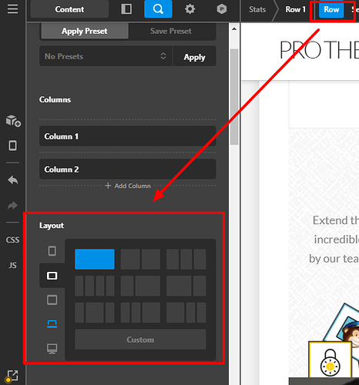Click the Layout panel icon in top bar

click(x=126, y=9)
